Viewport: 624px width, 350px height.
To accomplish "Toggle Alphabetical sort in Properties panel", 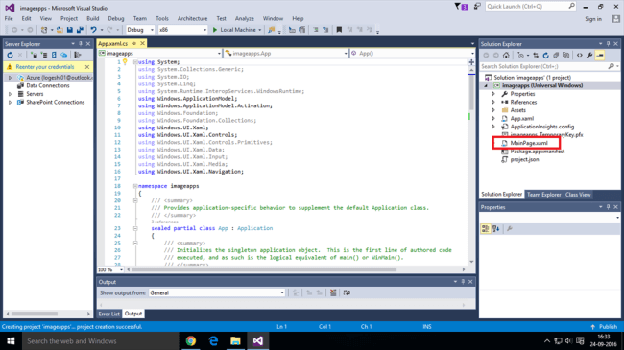I will pyautogui.click(x=496, y=228).
